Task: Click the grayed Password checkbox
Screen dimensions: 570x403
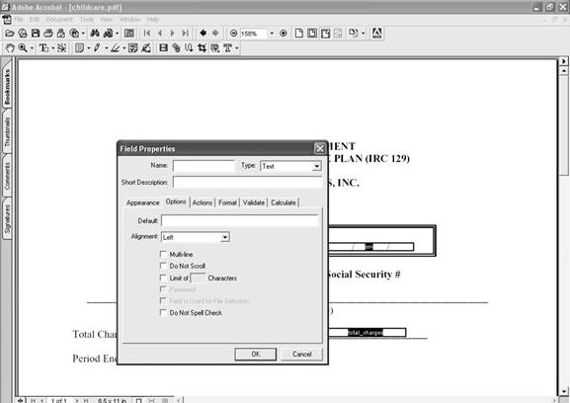Action: [x=163, y=289]
